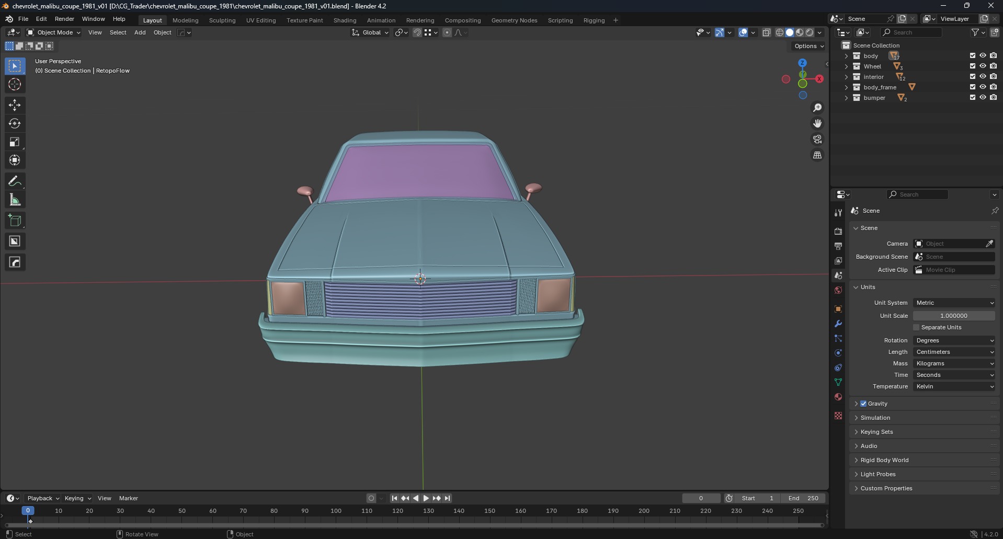Image resolution: width=1003 pixels, height=539 pixels.
Task: Select the Measure tool
Action: click(15, 200)
